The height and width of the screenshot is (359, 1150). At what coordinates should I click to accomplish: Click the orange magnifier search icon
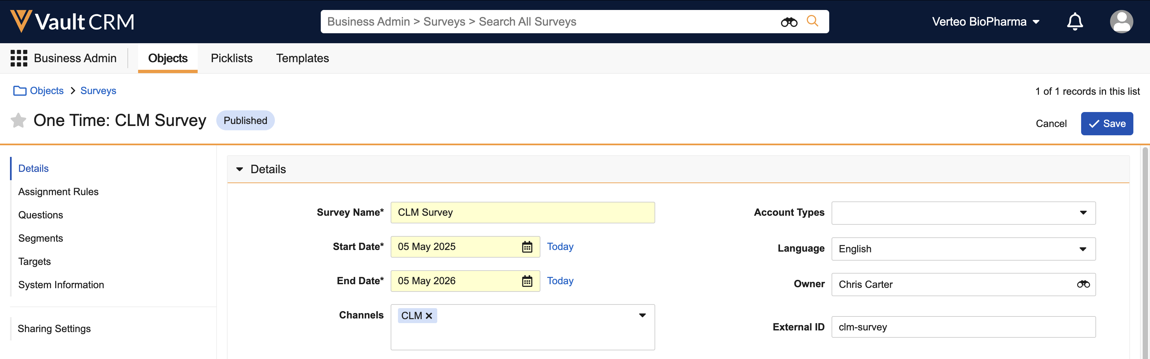(x=812, y=21)
